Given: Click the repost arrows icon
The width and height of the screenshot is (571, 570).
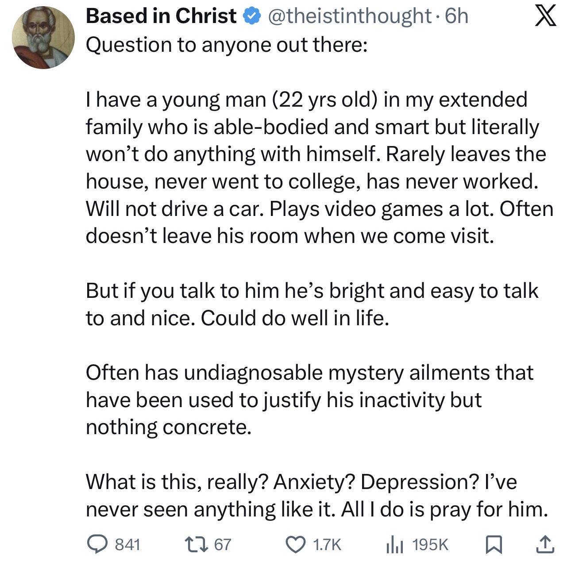Looking at the screenshot, I should click(x=197, y=544).
